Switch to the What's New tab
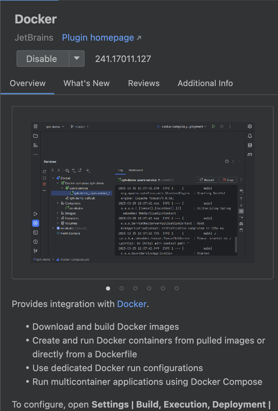Screen dimensions: 278x411 click(86, 83)
